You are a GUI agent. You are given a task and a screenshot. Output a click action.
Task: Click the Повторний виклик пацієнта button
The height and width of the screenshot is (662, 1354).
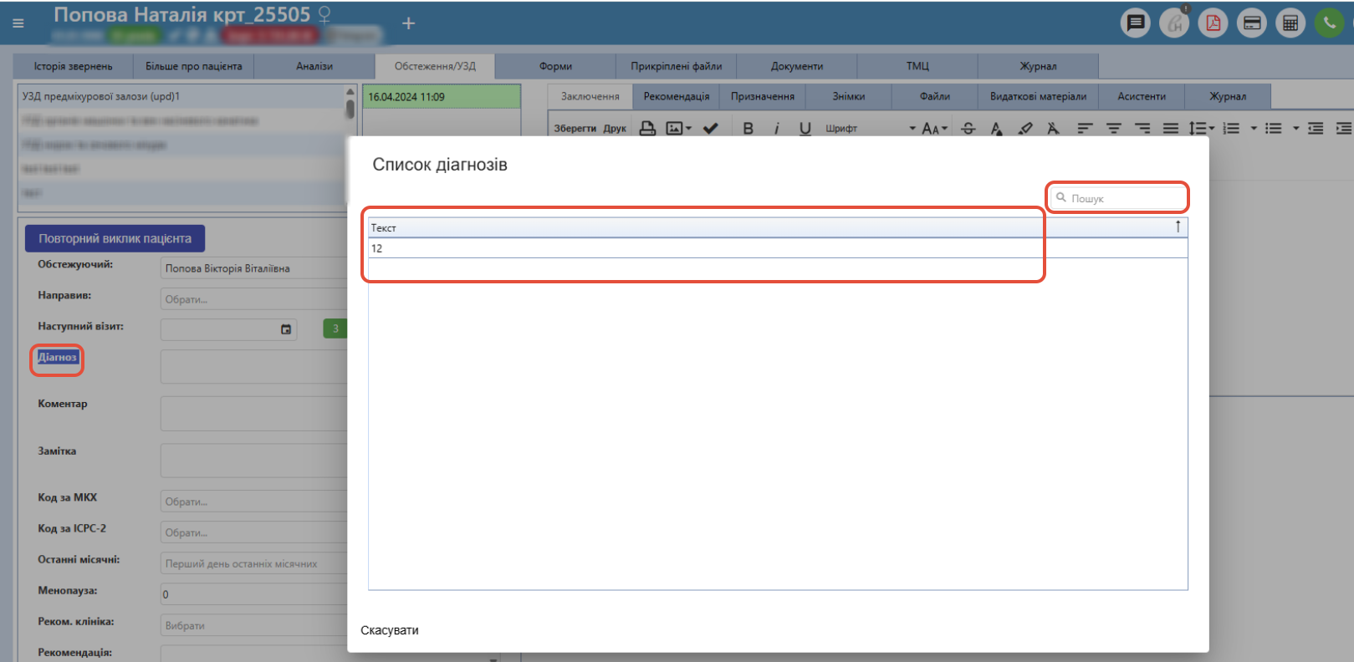(115, 238)
